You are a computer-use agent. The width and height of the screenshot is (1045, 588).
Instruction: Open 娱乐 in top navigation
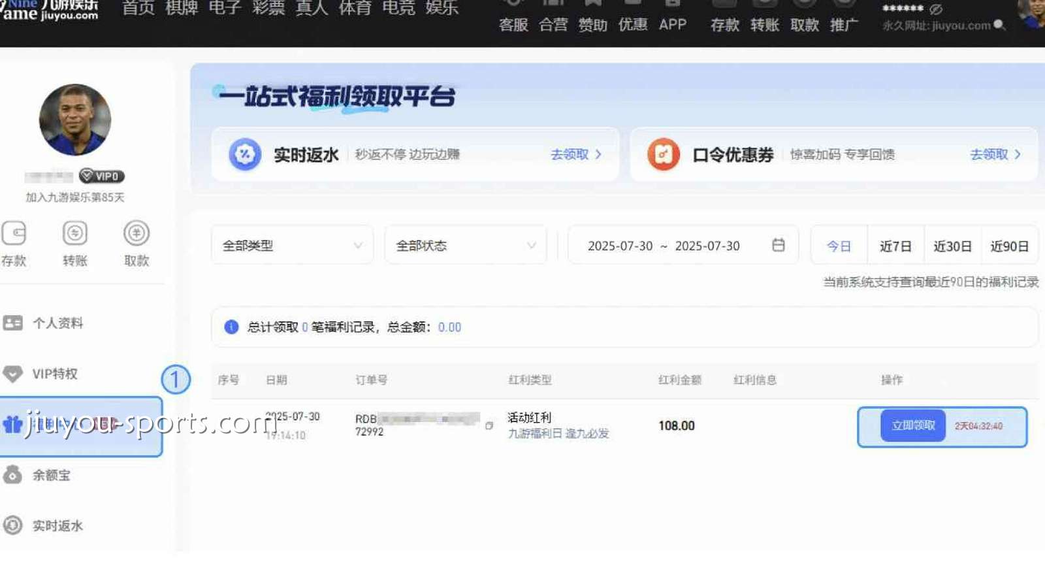click(x=442, y=8)
